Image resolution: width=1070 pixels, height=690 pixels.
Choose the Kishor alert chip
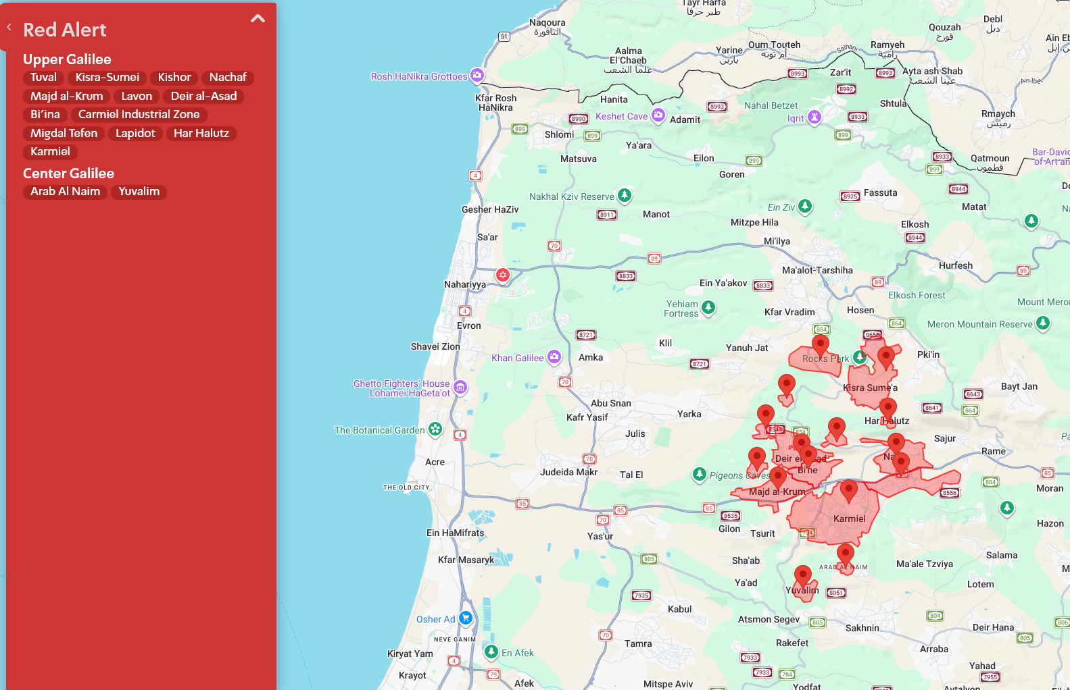[x=174, y=78]
